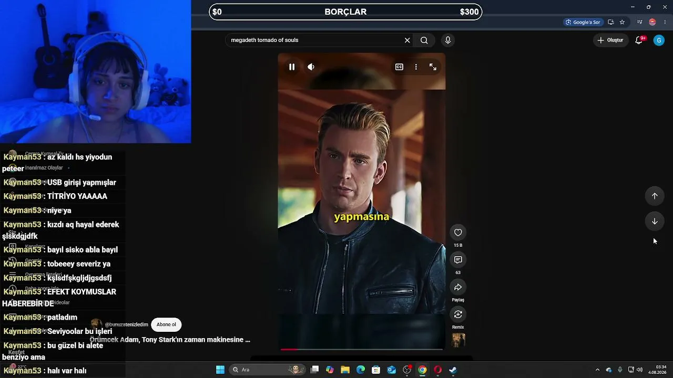The width and height of the screenshot is (673, 378).
Task: Click the tray microphone icon
Action: point(620,370)
